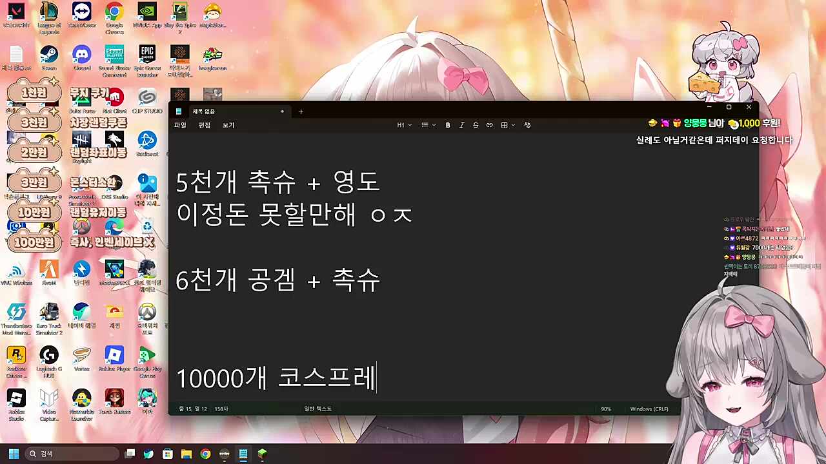Click the zoom level 90% in status bar

(606, 409)
